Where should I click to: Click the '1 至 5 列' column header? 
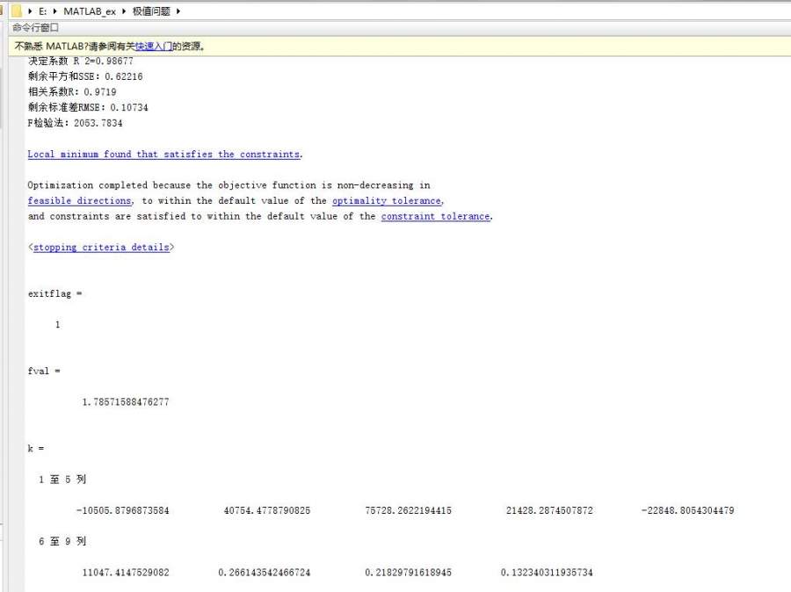point(62,480)
